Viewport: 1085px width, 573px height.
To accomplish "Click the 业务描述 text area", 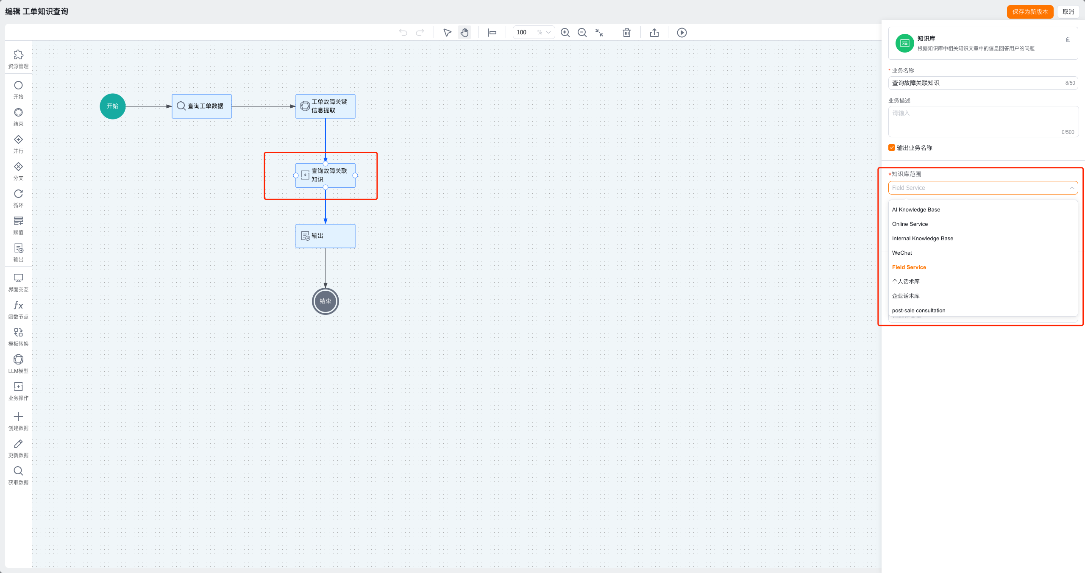I will 983,121.
